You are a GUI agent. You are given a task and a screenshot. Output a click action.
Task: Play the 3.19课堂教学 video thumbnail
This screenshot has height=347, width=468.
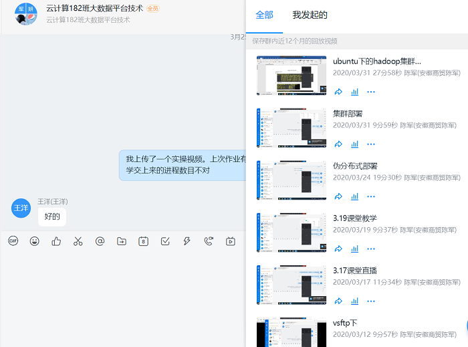point(291,232)
